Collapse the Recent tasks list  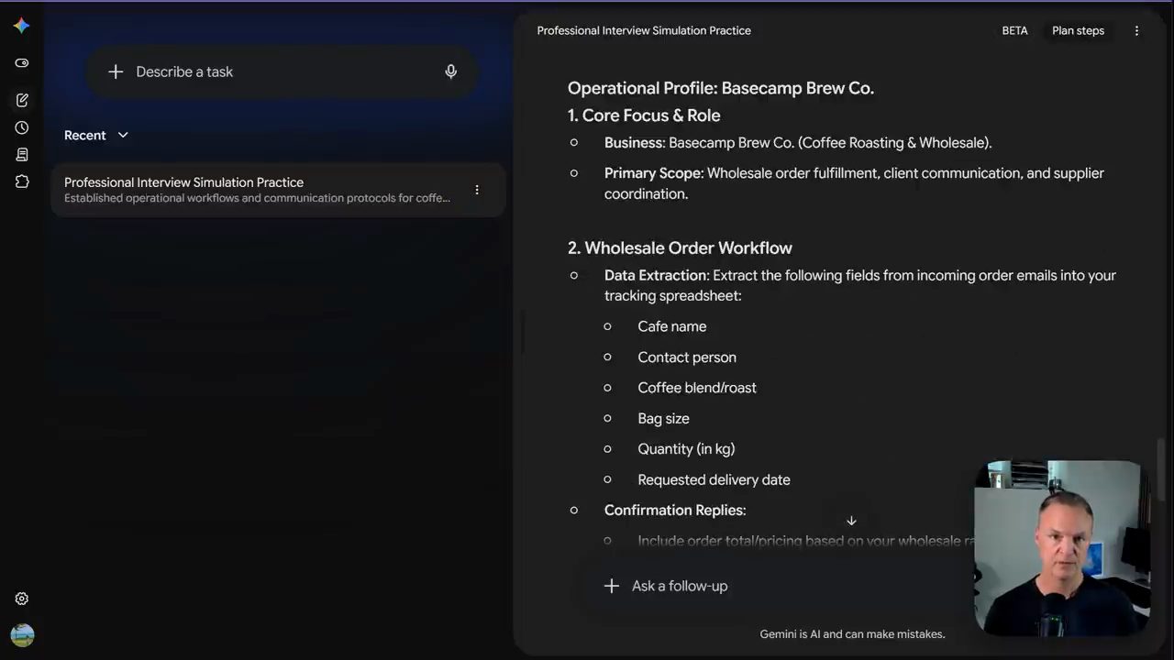96,135
